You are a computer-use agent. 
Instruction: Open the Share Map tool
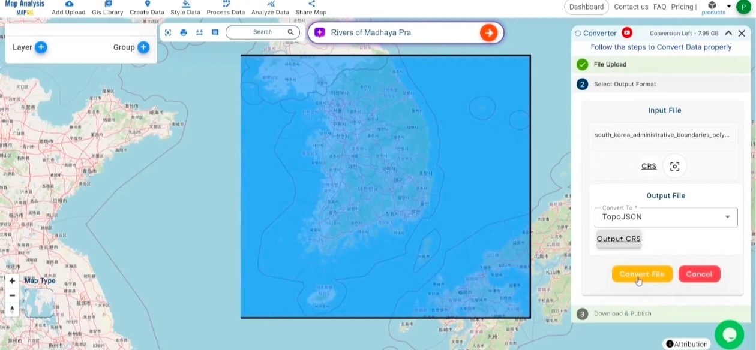[x=311, y=8]
